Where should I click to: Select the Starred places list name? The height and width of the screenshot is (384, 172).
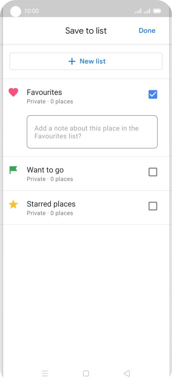pyautogui.click(x=51, y=204)
